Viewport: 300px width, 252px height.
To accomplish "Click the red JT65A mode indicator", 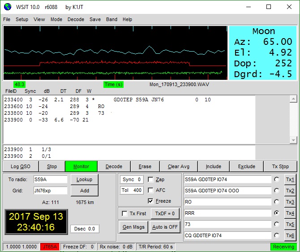I will coord(50,247).
